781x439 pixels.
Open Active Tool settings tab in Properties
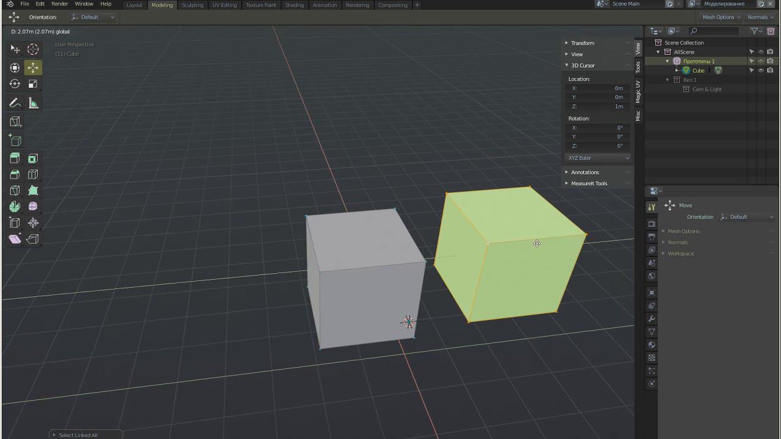coord(652,207)
